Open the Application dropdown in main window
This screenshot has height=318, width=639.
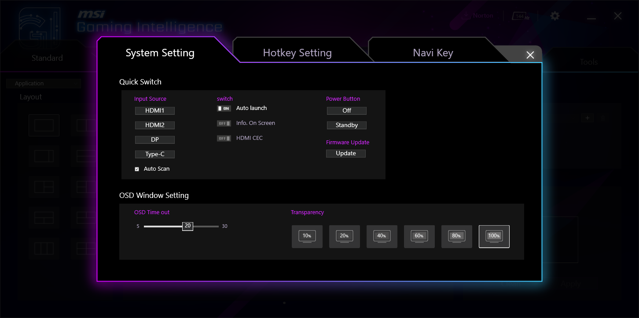point(44,84)
